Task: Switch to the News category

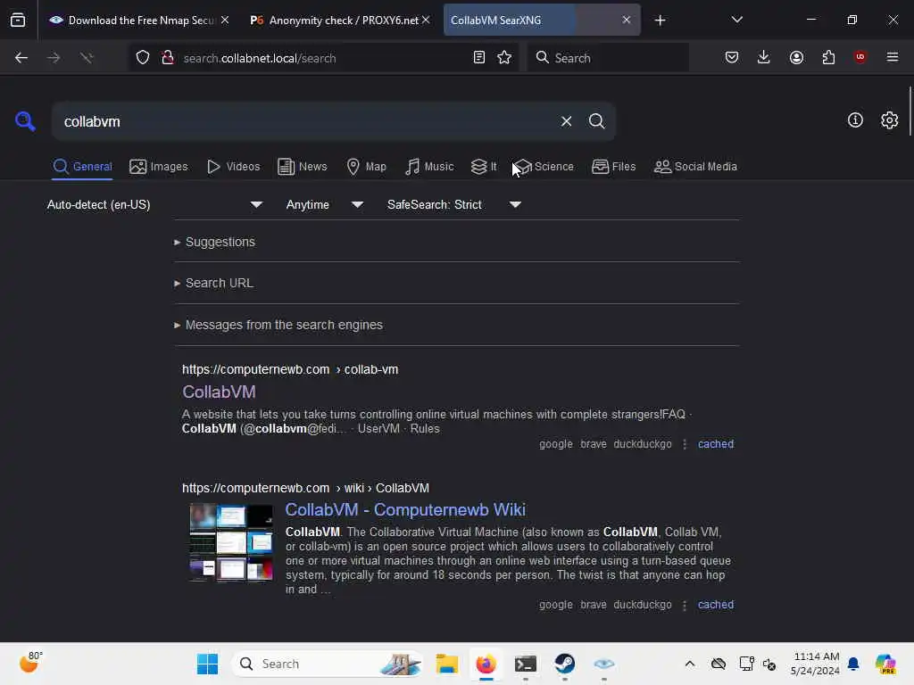Action: coord(302,167)
